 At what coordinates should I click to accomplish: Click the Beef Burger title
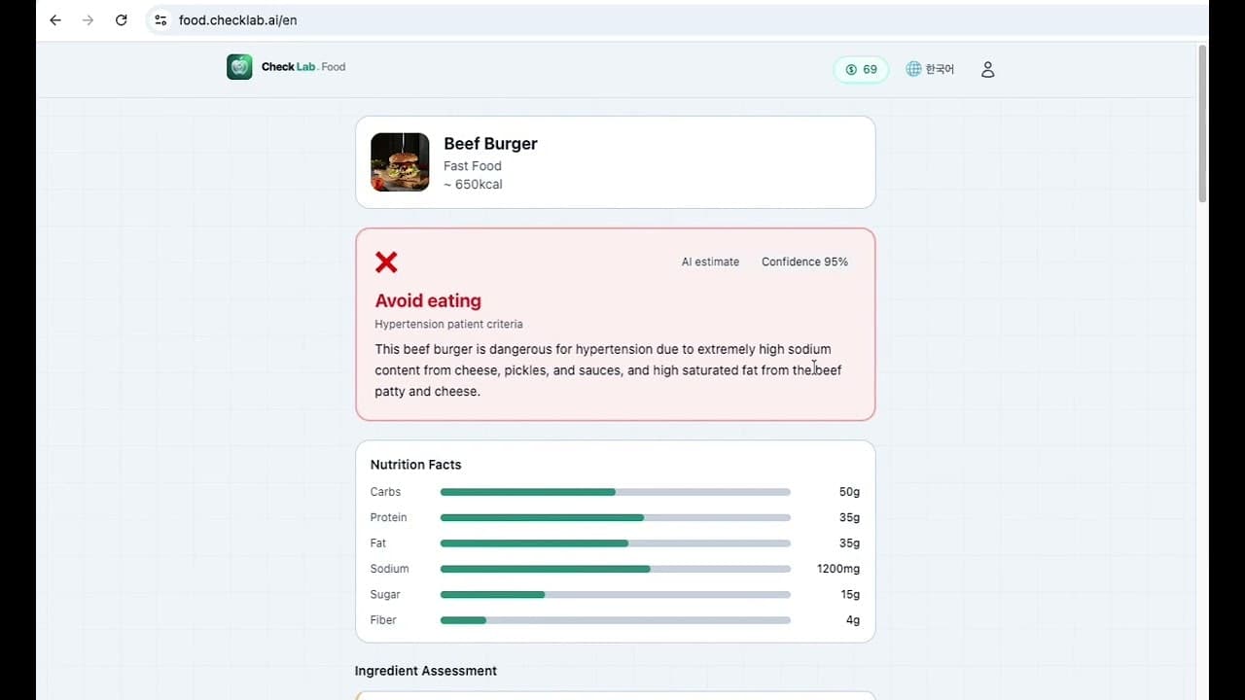click(x=490, y=144)
